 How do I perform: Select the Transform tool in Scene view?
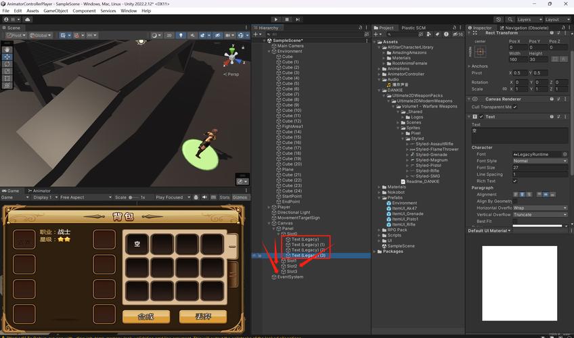(x=7, y=85)
